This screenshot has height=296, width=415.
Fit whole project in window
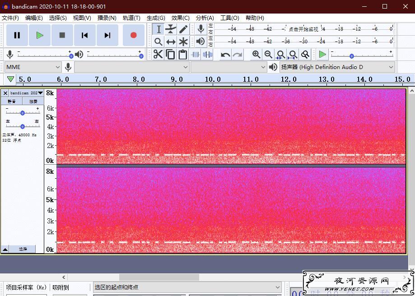[293, 55]
